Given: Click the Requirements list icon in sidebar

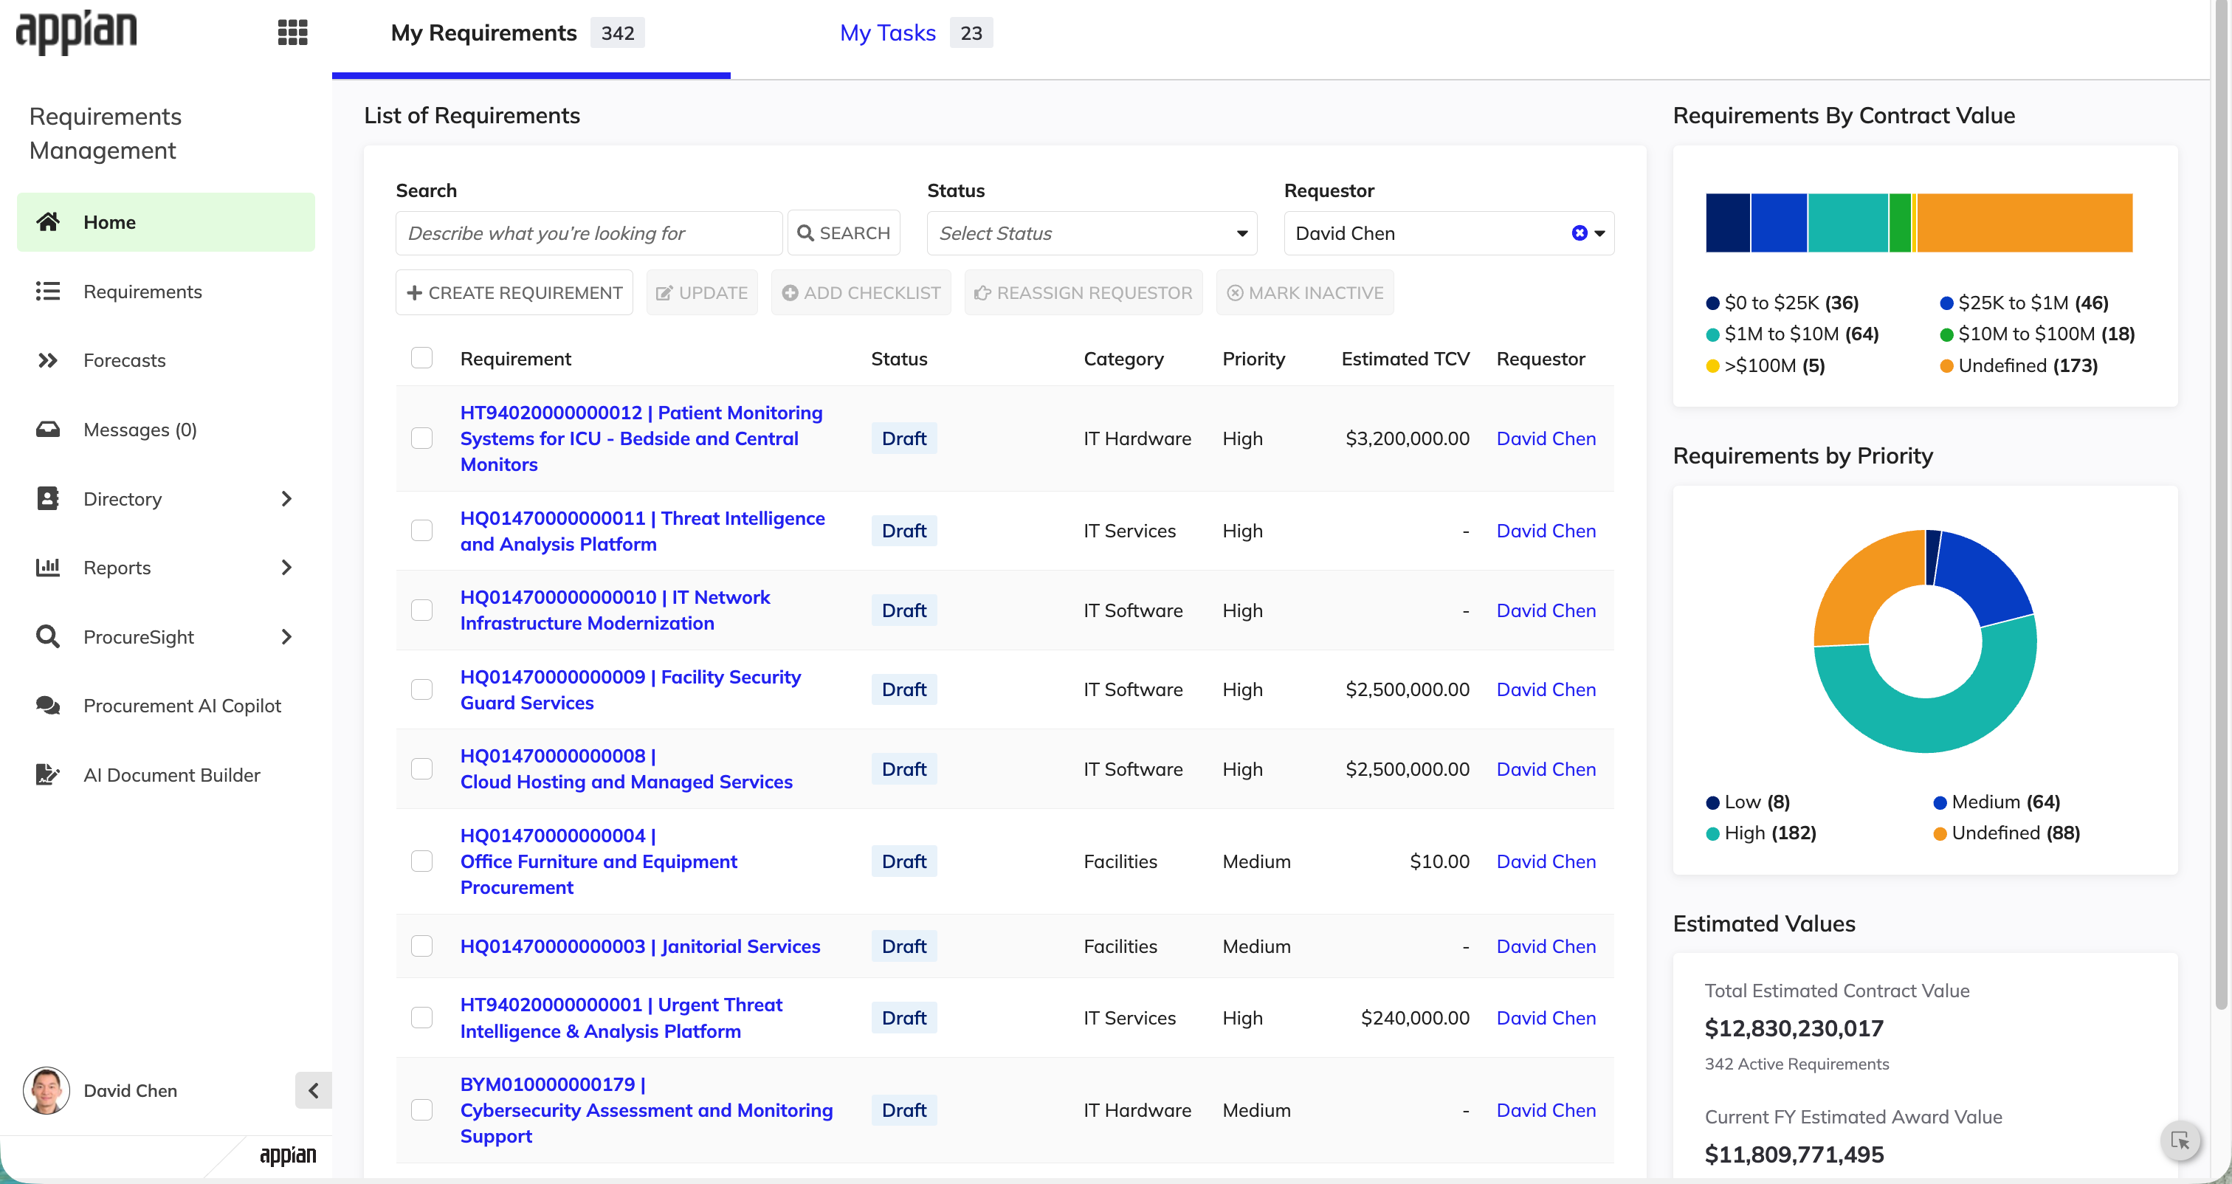Looking at the screenshot, I should tap(48, 292).
